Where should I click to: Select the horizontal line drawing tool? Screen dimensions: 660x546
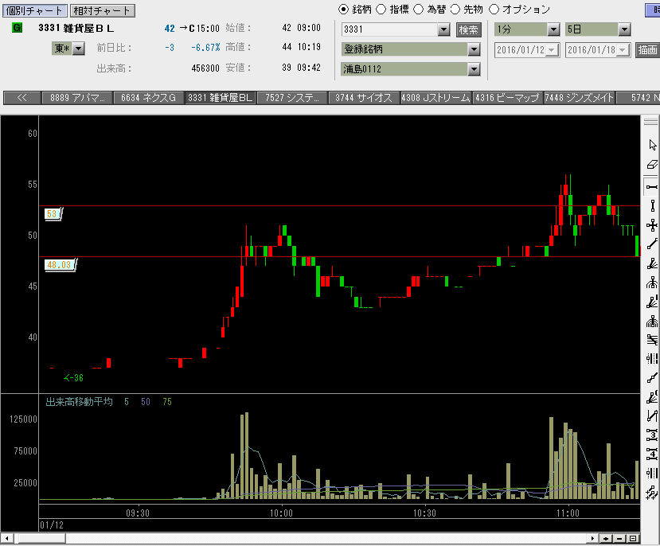click(652, 186)
